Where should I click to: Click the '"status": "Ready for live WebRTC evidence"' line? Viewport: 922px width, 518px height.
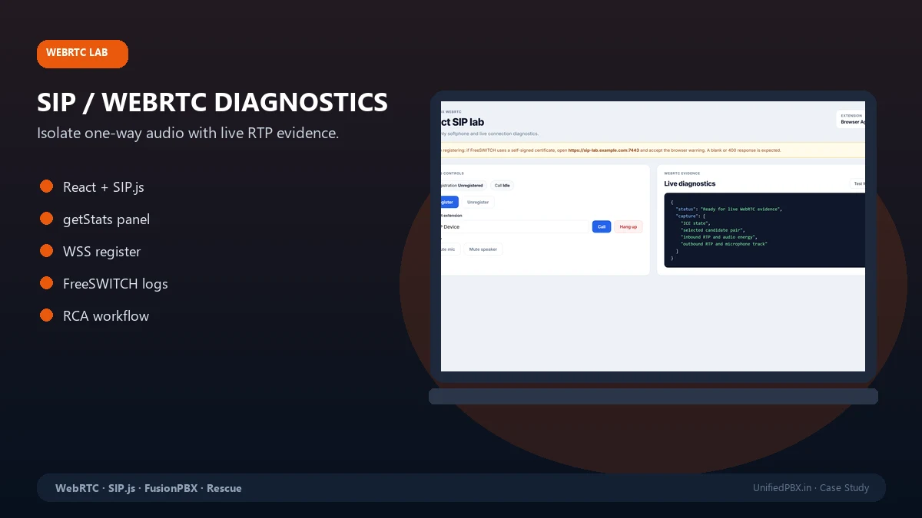728,209
